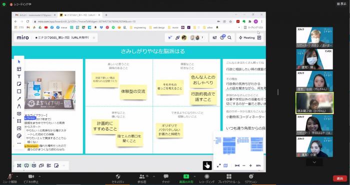This screenshot has height=185, width=350.
Task: Open the Miro board search
Action: pos(229,37)
